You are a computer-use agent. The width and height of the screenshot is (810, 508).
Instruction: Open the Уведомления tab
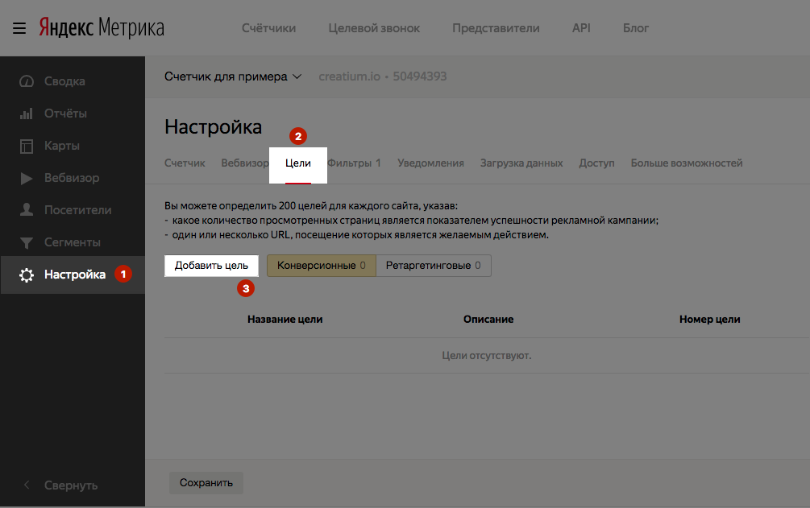point(431,163)
